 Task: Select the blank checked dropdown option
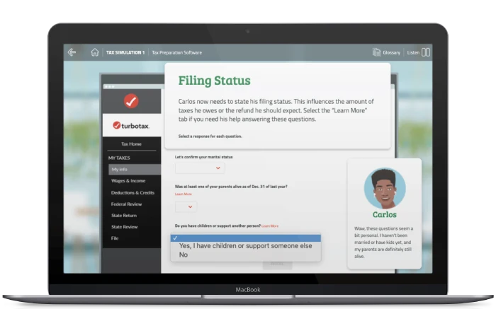pos(245,238)
